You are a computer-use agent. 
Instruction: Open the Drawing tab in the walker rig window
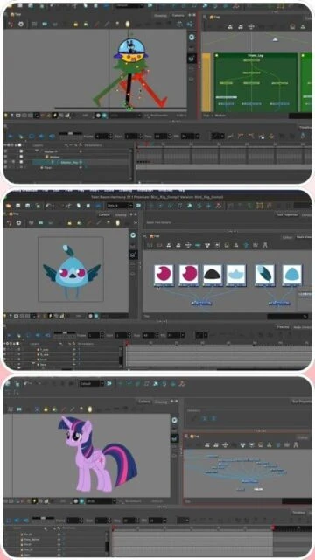pos(161,16)
